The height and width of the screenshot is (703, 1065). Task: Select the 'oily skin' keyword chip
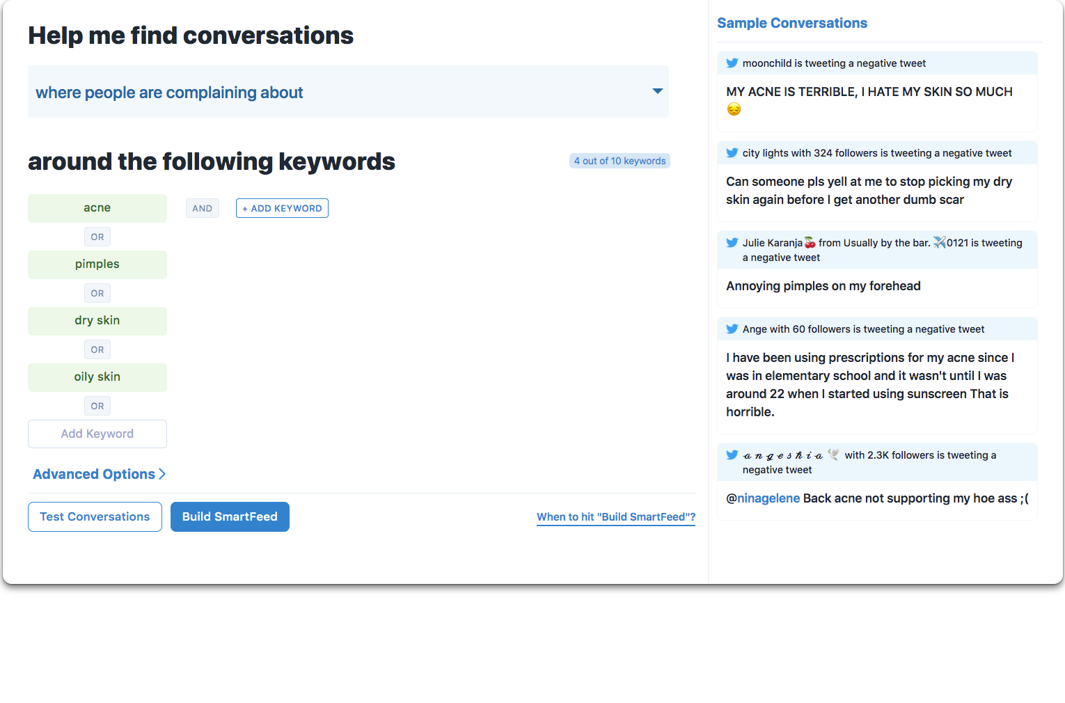click(97, 377)
